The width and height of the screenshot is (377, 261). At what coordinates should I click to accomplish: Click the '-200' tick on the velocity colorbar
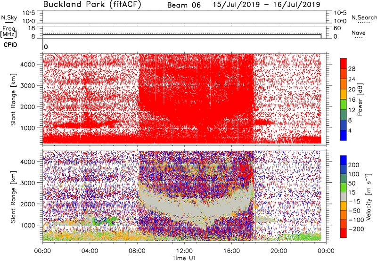click(x=356, y=229)
